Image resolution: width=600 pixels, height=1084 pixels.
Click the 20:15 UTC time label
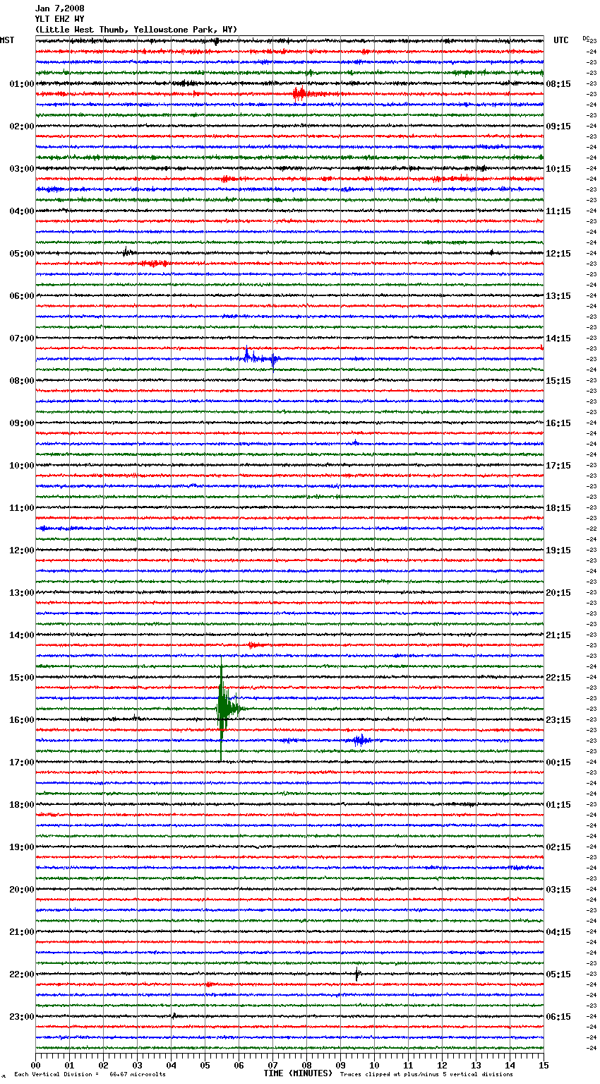pyautogui.click(x=558, y=593)
